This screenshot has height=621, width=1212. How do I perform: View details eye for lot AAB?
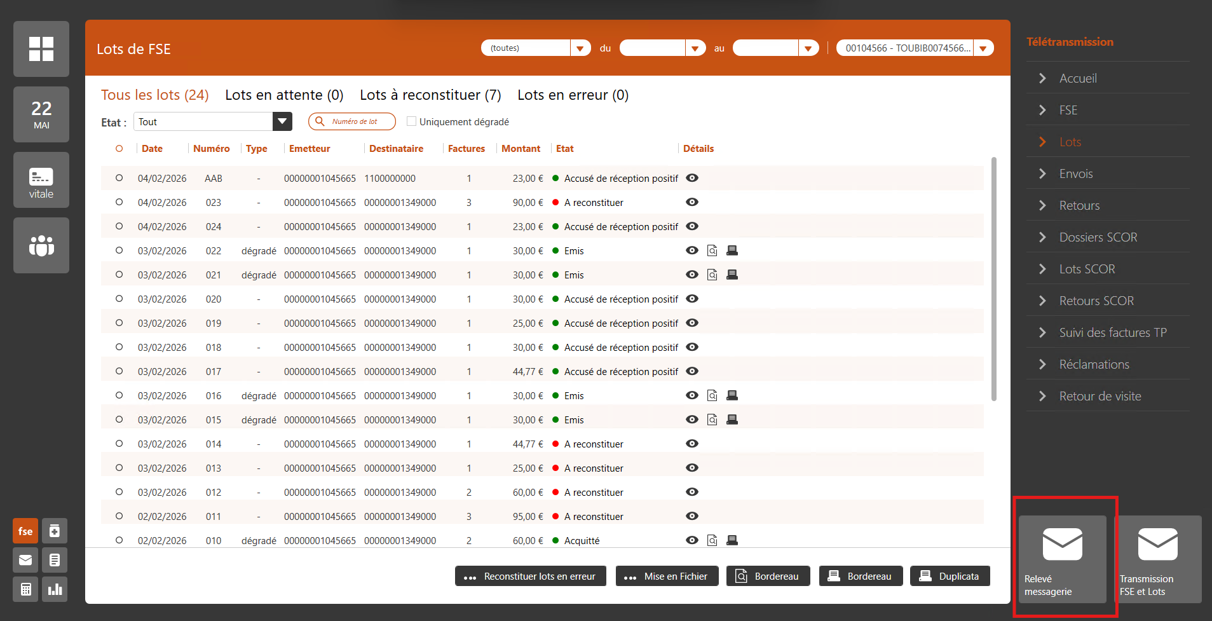pos(692,178)
